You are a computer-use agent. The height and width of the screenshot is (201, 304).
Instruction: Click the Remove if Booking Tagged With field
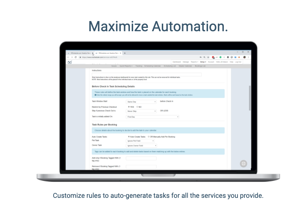click(141, 167)
